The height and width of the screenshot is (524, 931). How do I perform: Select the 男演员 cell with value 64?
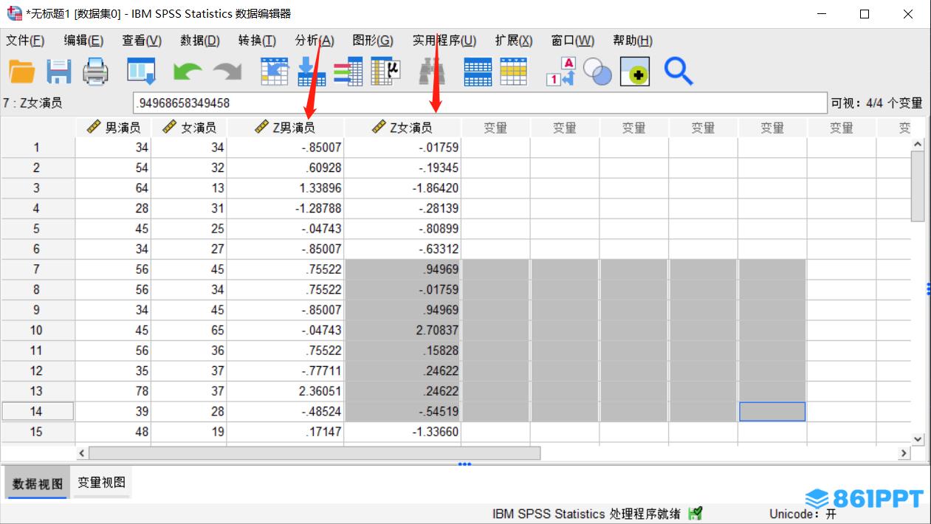point(113,188)
